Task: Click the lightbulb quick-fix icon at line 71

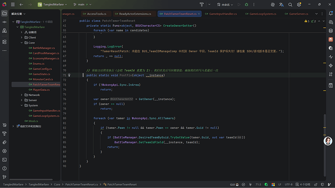Action: (69, 75)
